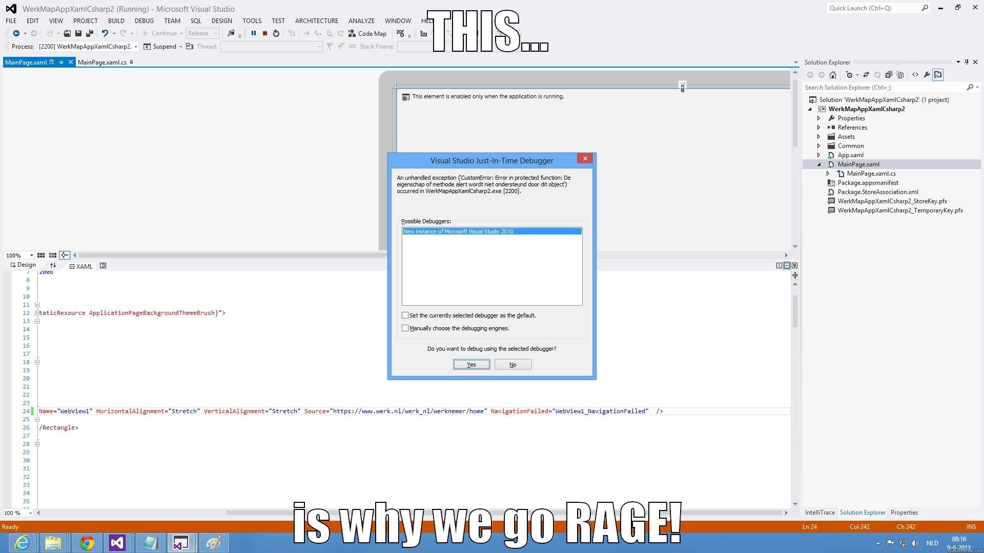Open the FILE menu
The height and width of the screenshot is (553, 984).
[11, 21]
